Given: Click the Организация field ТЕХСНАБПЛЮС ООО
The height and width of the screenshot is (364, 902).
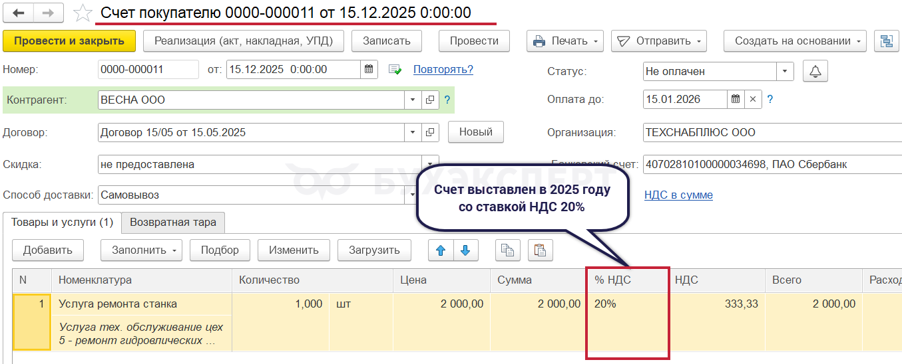Looking at the screenshot, I should coord(771,132).
